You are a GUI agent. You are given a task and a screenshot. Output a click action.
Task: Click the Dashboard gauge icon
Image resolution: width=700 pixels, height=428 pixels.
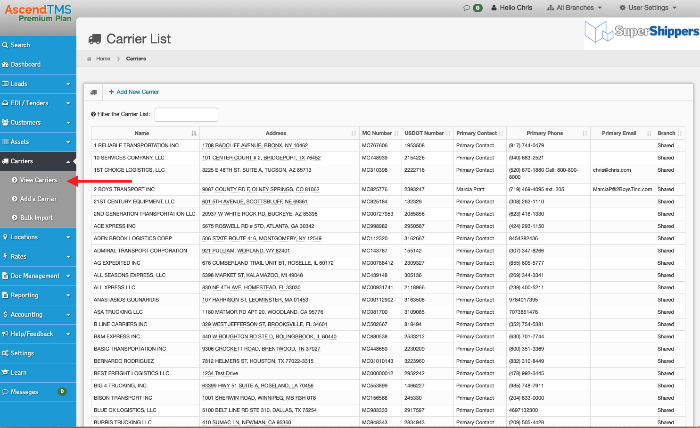[5, 65]
